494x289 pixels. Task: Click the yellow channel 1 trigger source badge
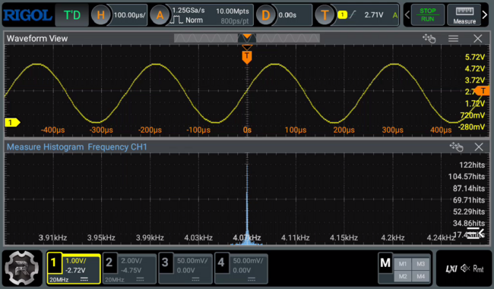point(342,14)
